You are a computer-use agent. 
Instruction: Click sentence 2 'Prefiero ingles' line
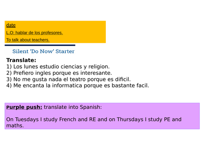coord(59,73)
